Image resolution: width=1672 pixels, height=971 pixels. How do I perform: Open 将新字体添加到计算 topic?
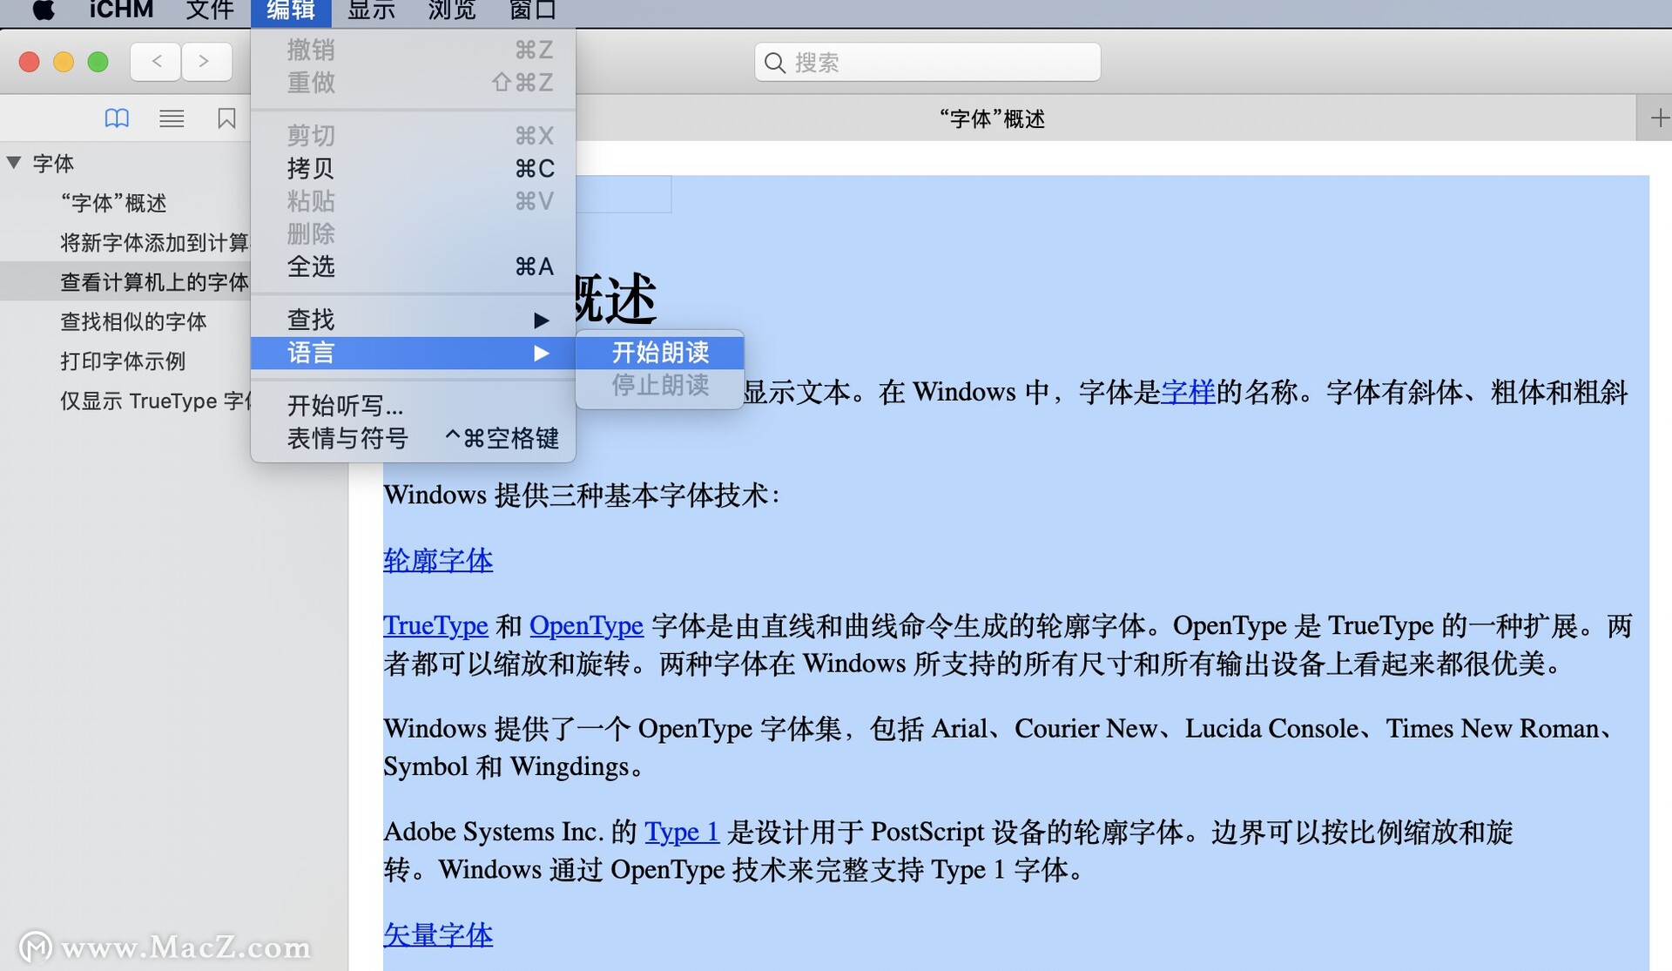[154, 242]
